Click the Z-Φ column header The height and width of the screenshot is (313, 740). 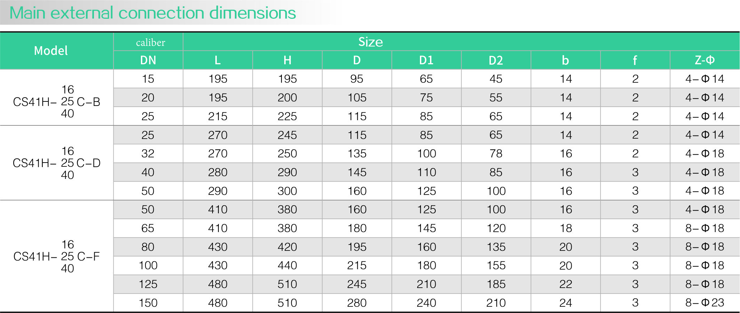coord(705,60)
